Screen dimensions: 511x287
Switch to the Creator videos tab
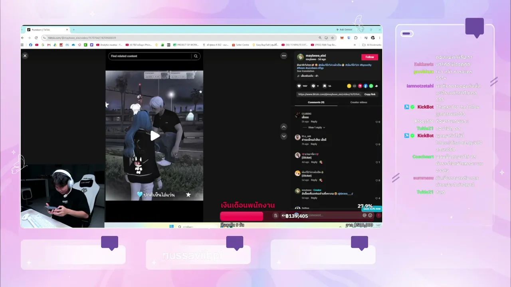(359, 102)
